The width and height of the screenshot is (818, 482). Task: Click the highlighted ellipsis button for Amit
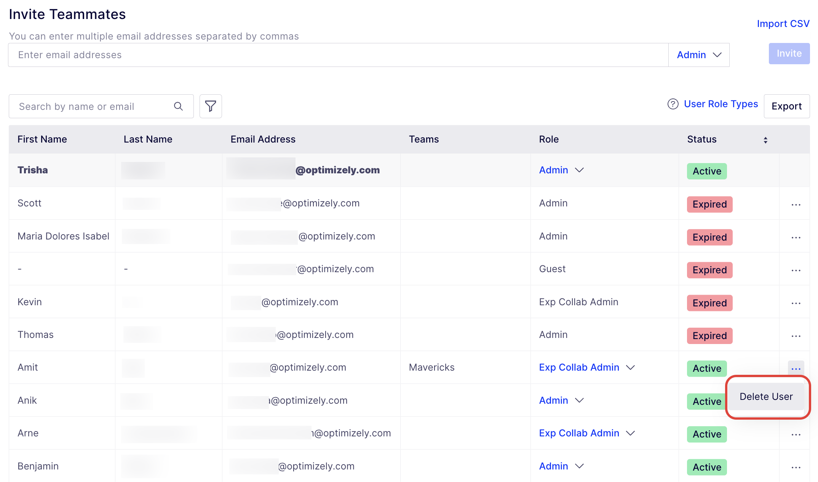tap(796, 369)
